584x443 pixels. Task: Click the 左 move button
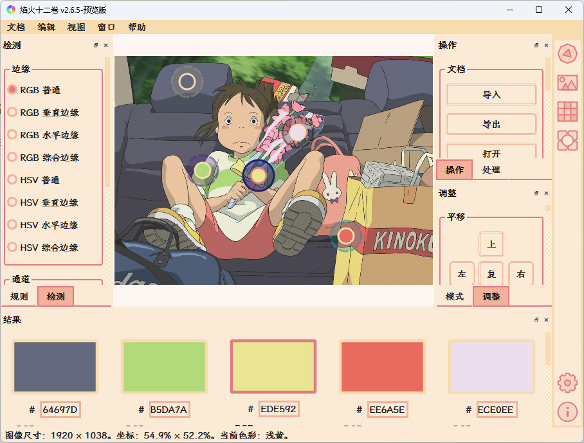pyautogui.click(x=462, y=274)
